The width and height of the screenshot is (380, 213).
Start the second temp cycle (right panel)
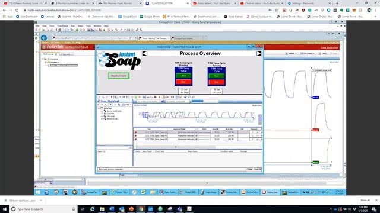click(216, 76)
